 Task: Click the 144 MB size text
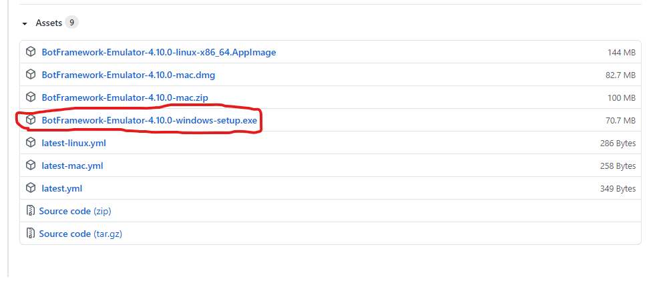tap(622, 53)
